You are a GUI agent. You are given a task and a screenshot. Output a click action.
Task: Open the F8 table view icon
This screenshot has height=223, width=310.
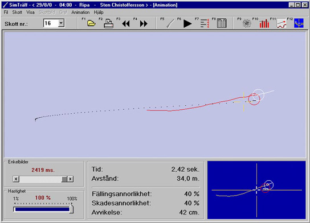coord(222,23)
